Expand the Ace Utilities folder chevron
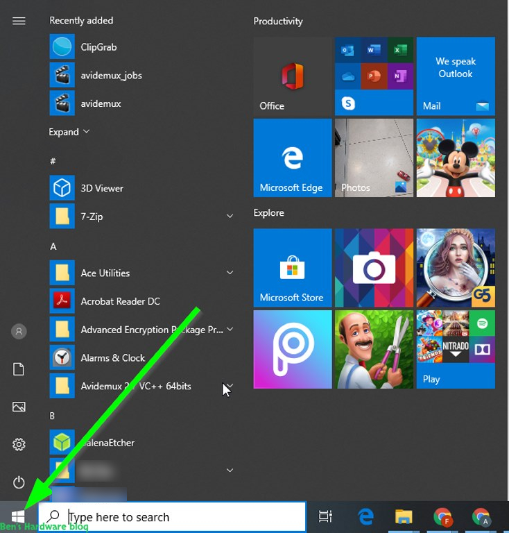This screenshot has width=509, height=533. coord(230,273)
